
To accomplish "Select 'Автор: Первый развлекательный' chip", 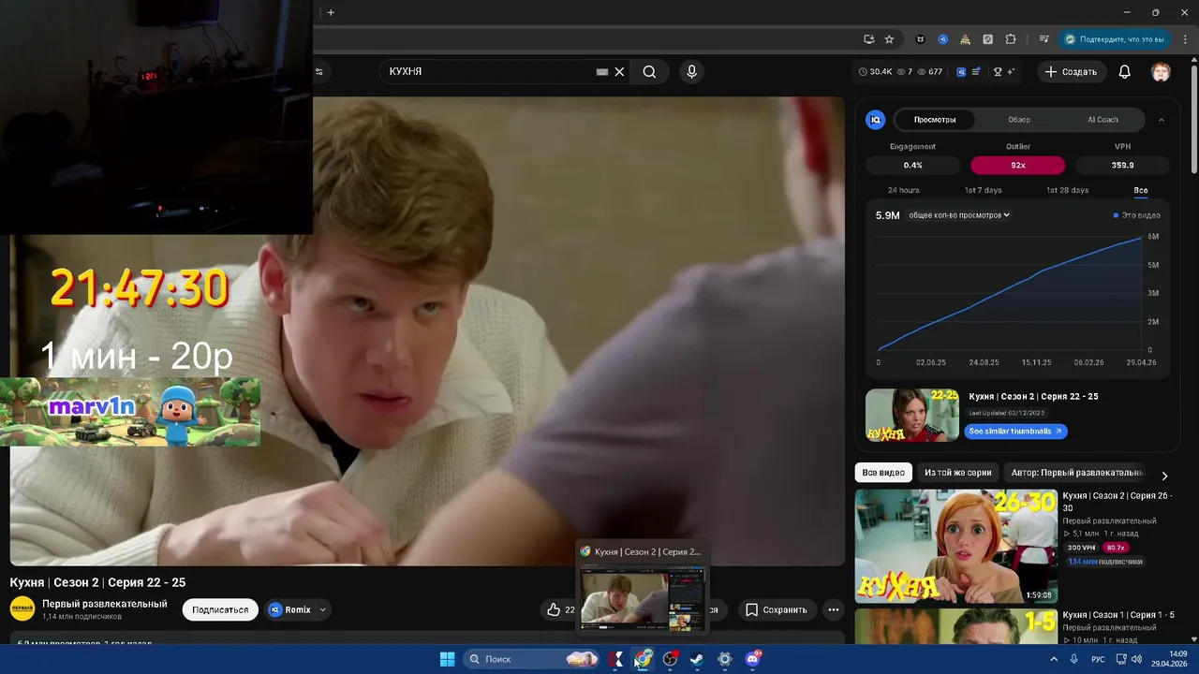I will (x=1076, y=473).
